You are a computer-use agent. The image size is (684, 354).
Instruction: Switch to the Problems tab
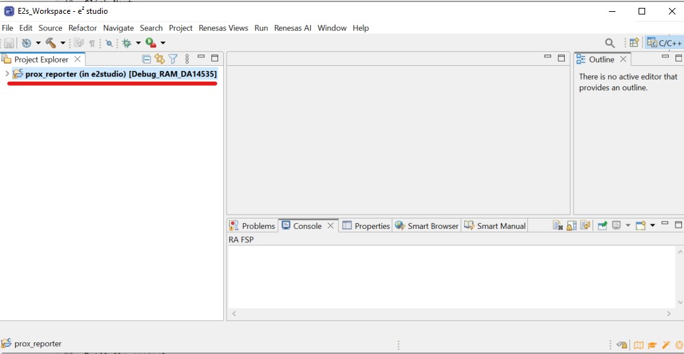pos(252,226)
